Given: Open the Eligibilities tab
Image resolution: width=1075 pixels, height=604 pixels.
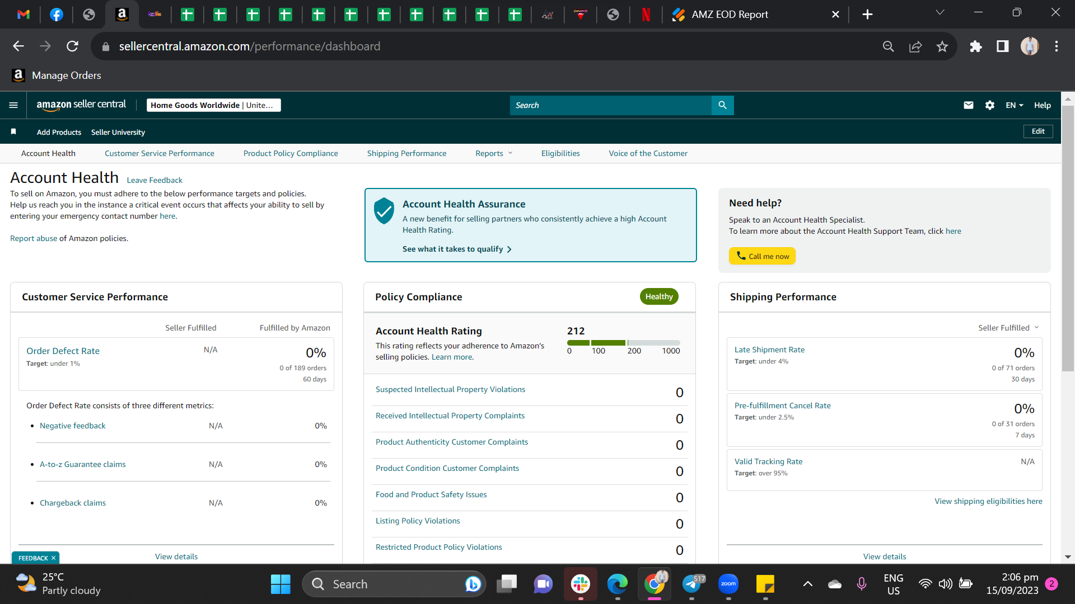Looking at the screenshot, I should (x=560, y=153).
